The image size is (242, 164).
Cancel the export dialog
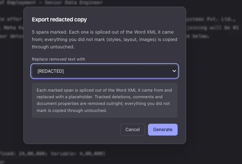pos(132,130)
